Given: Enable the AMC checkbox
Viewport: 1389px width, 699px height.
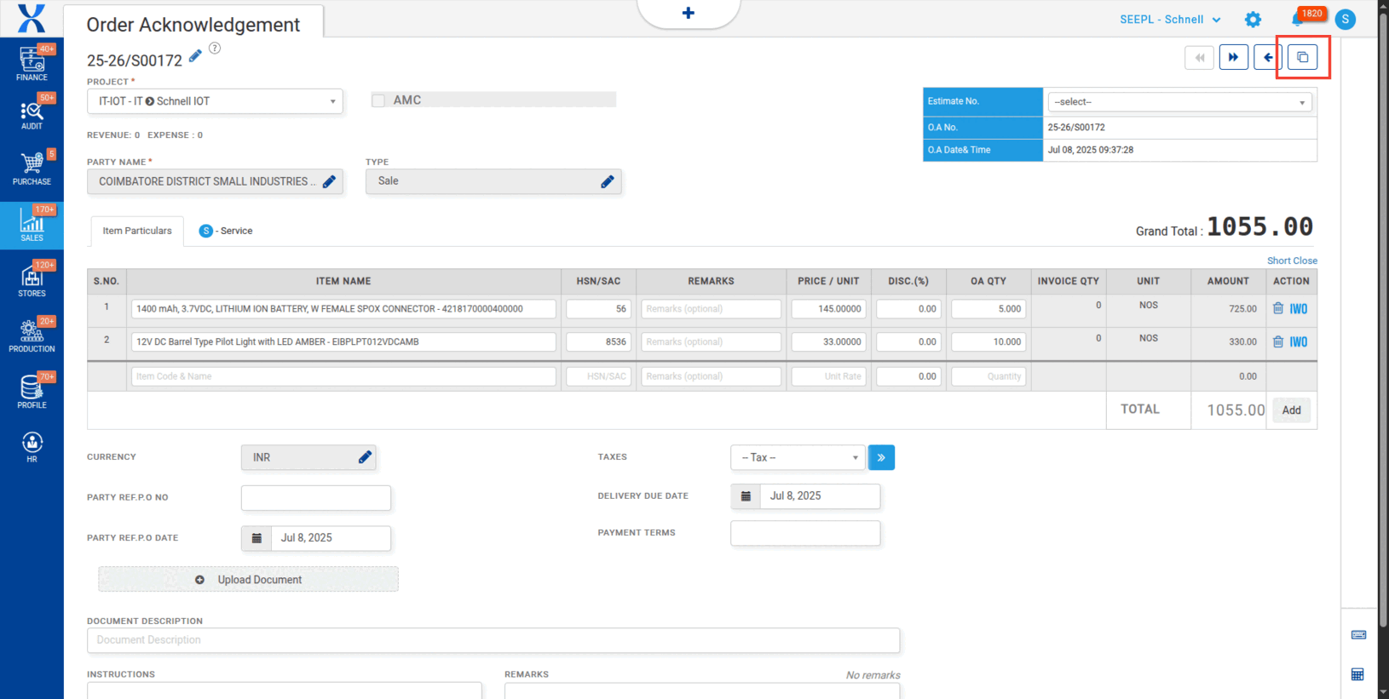Looking at the screenshot, I should [378, 100].
